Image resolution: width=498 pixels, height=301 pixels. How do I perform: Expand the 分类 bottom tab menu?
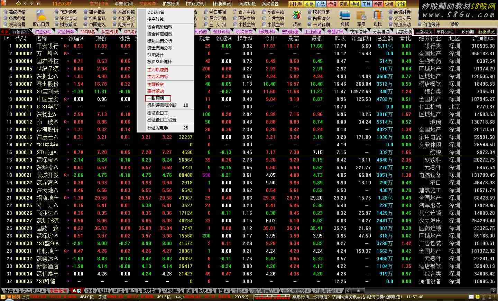tap(10, 291)
